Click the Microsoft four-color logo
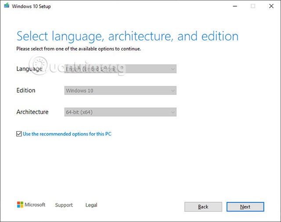Viewport: 281px width, 222px height. pos(20,205)
